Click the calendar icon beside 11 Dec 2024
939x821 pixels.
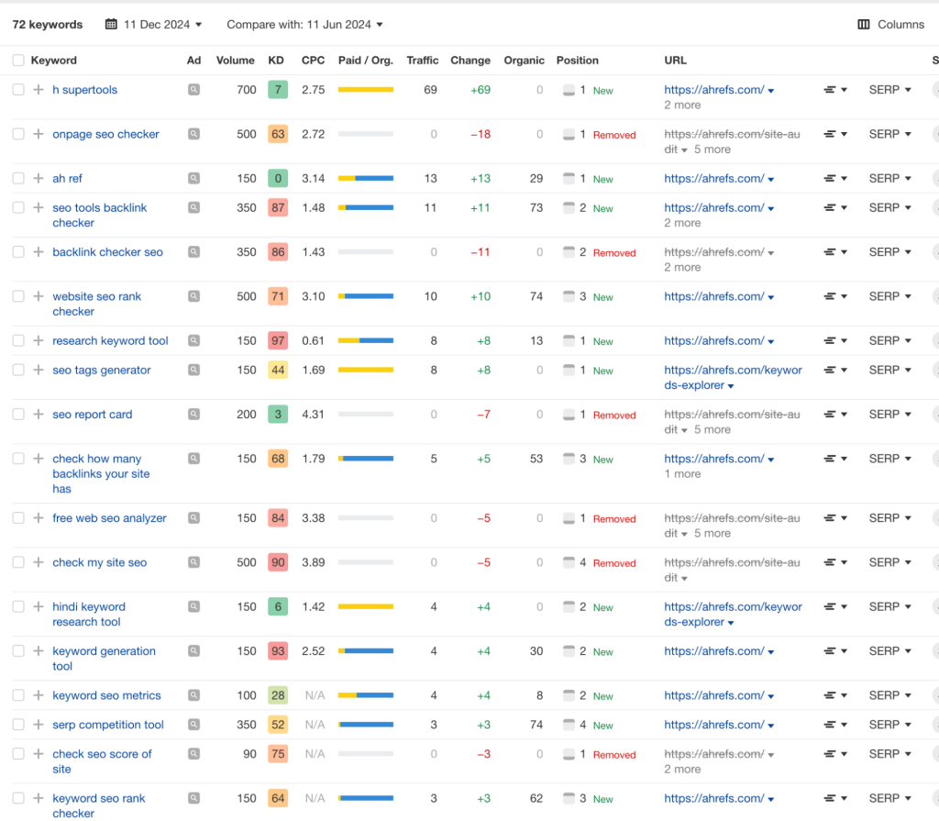[111, 24]
